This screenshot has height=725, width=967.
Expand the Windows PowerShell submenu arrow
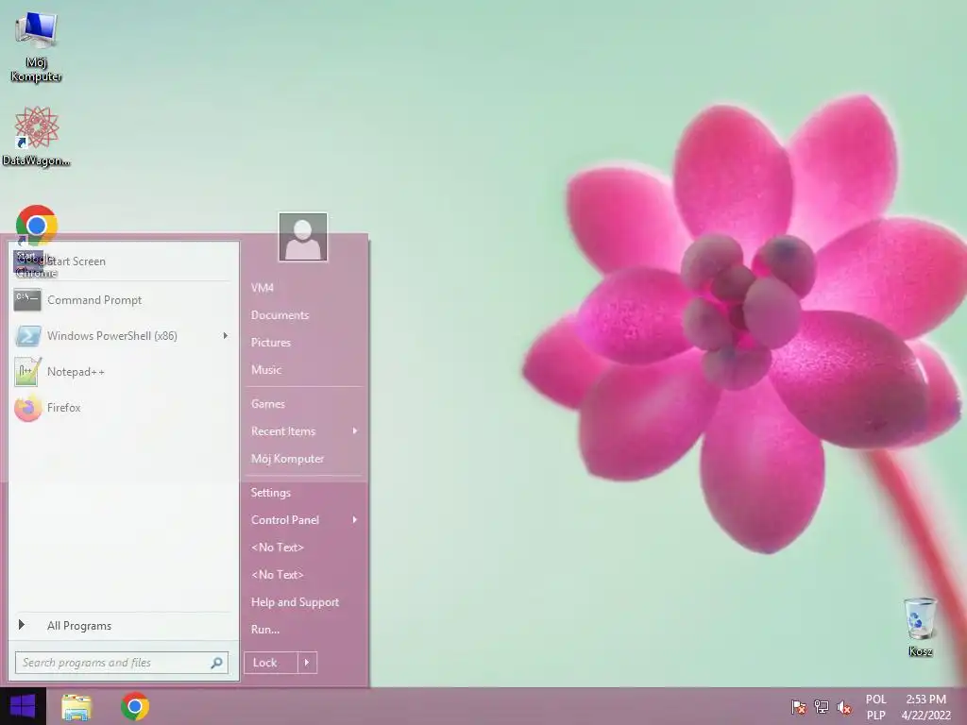tap(225, 336)
